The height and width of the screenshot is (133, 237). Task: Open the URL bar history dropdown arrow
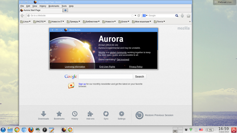click(136, 16)
